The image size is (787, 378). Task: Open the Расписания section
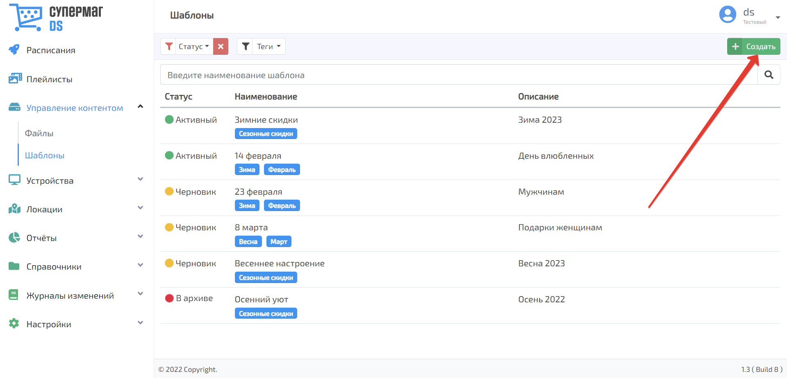coord(51,50)
